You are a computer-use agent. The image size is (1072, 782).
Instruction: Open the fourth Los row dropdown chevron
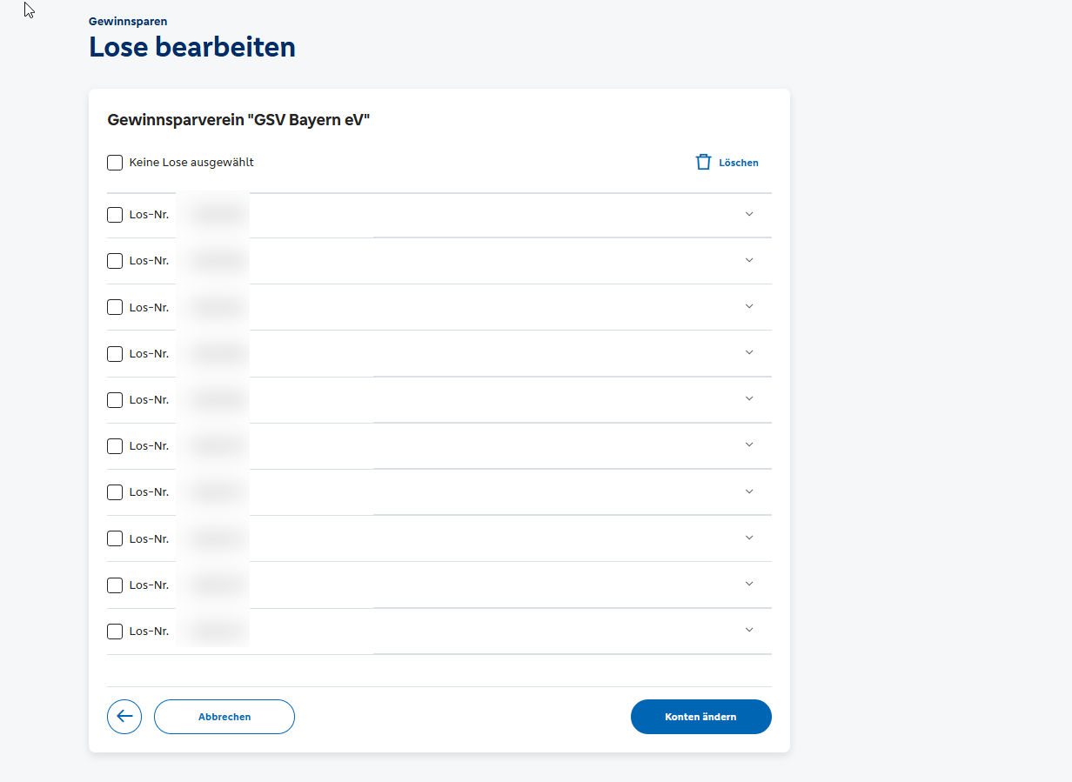[x=749, y=353]
